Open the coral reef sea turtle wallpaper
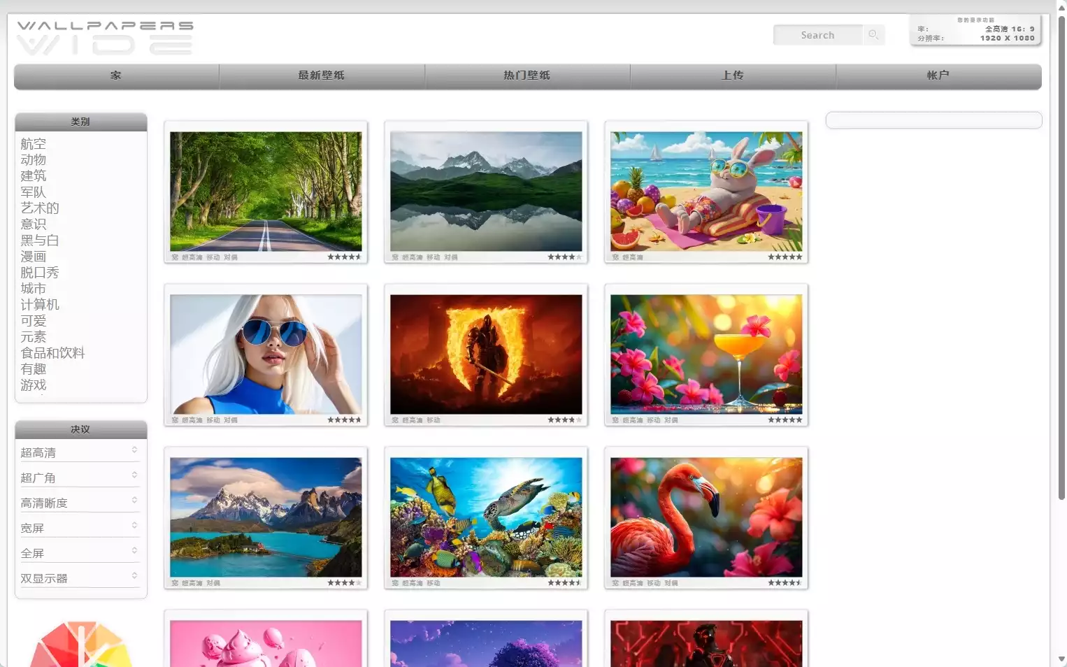Screen dimensions: 1067x667 486,517
